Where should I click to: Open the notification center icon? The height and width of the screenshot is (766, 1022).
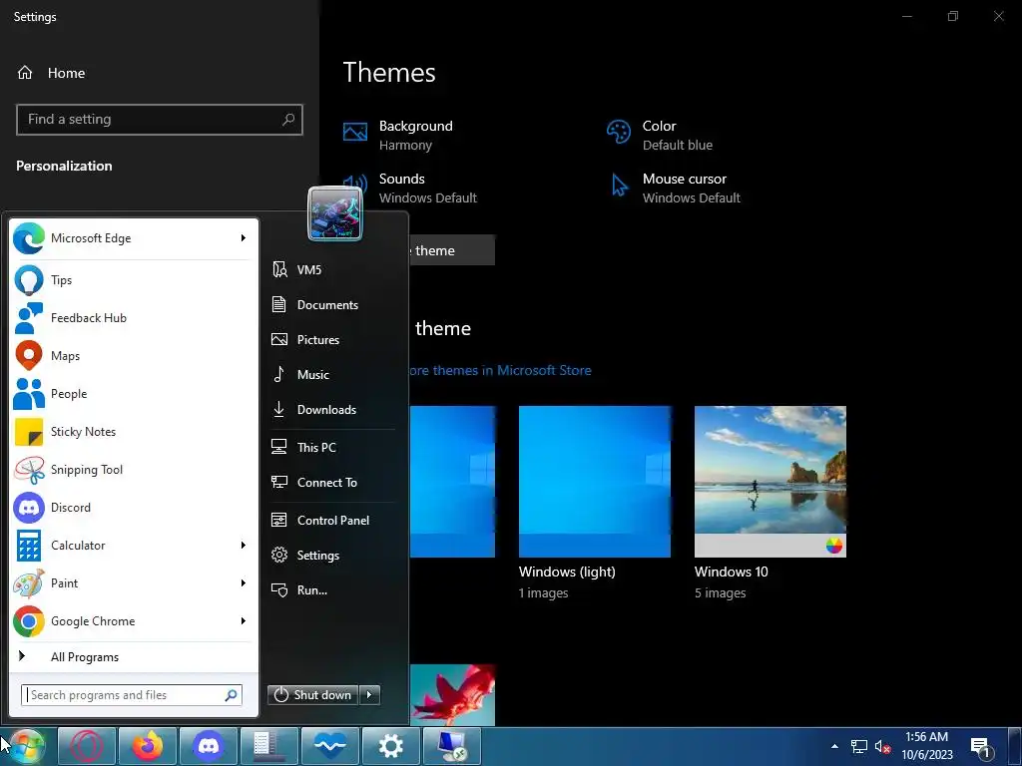(980, 747)
